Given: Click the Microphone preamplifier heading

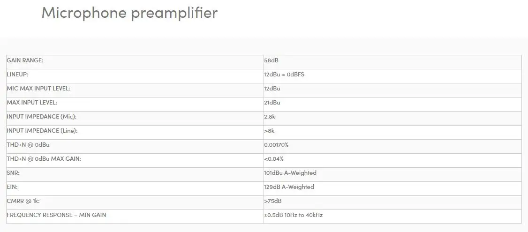Looking at the screenshot, I should [129, 13].
